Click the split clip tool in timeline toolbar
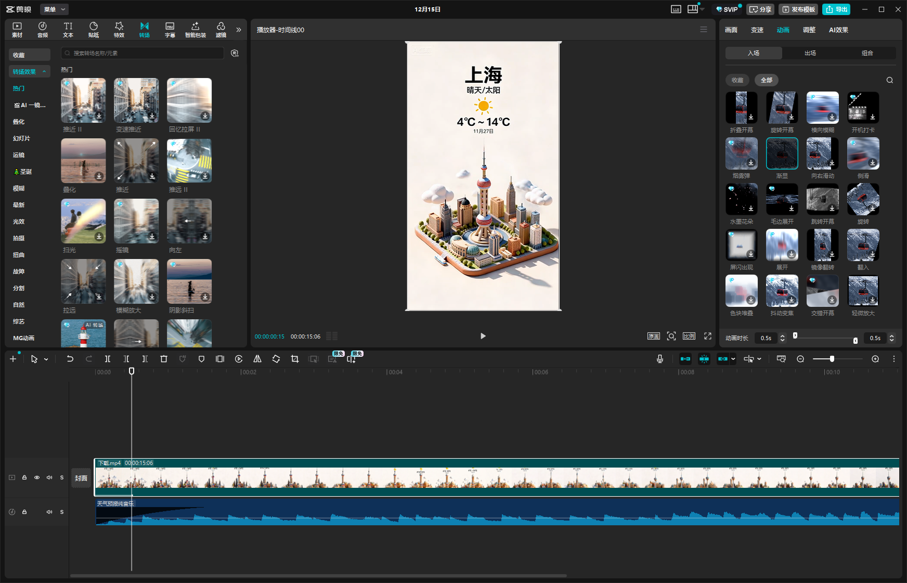 coord(108,359)
